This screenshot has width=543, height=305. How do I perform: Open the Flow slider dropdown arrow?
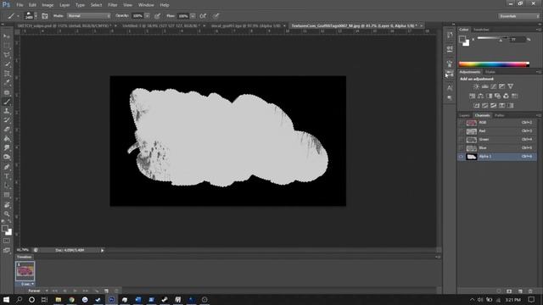pos(193,16)
